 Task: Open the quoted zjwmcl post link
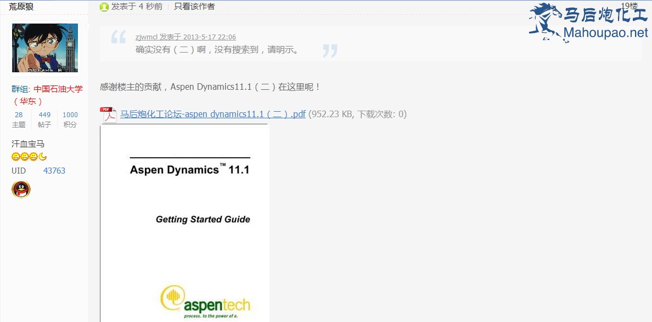point(186,37)
